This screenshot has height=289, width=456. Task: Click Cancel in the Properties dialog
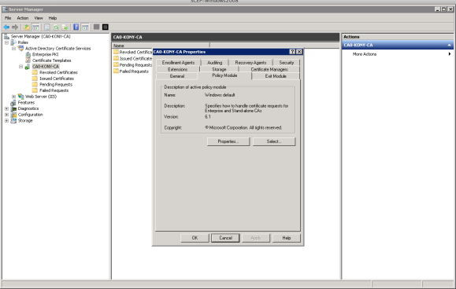[225, 238]
